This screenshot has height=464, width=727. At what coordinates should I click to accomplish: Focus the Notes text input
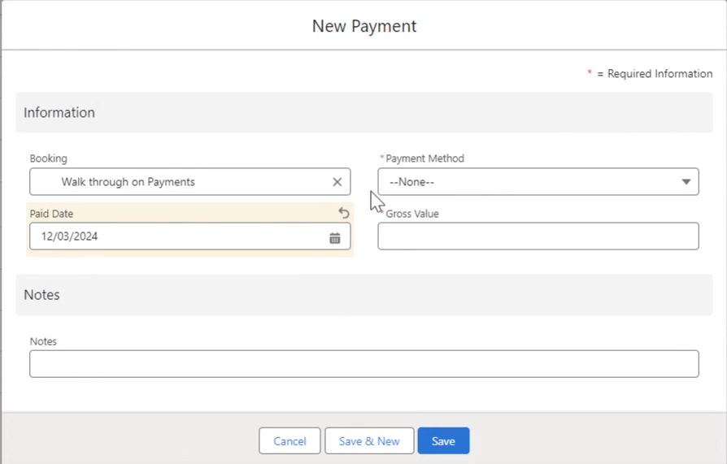(x=364, y=364)
